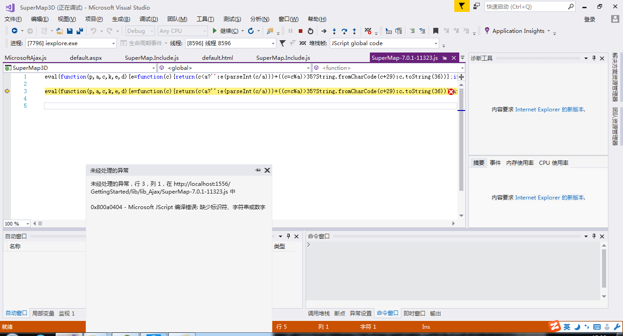Open the <function> member dropdown

point(389,68)
